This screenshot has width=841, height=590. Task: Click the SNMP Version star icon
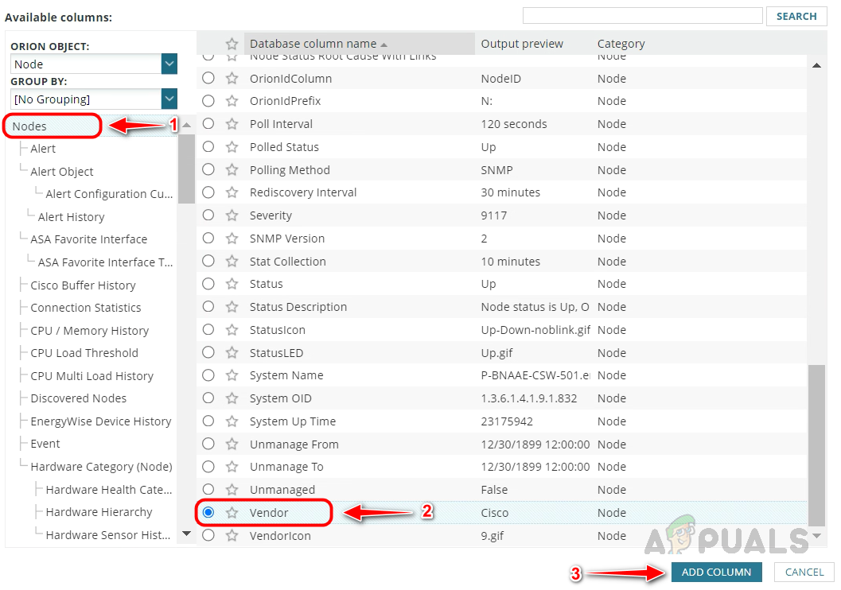(232, 239)
